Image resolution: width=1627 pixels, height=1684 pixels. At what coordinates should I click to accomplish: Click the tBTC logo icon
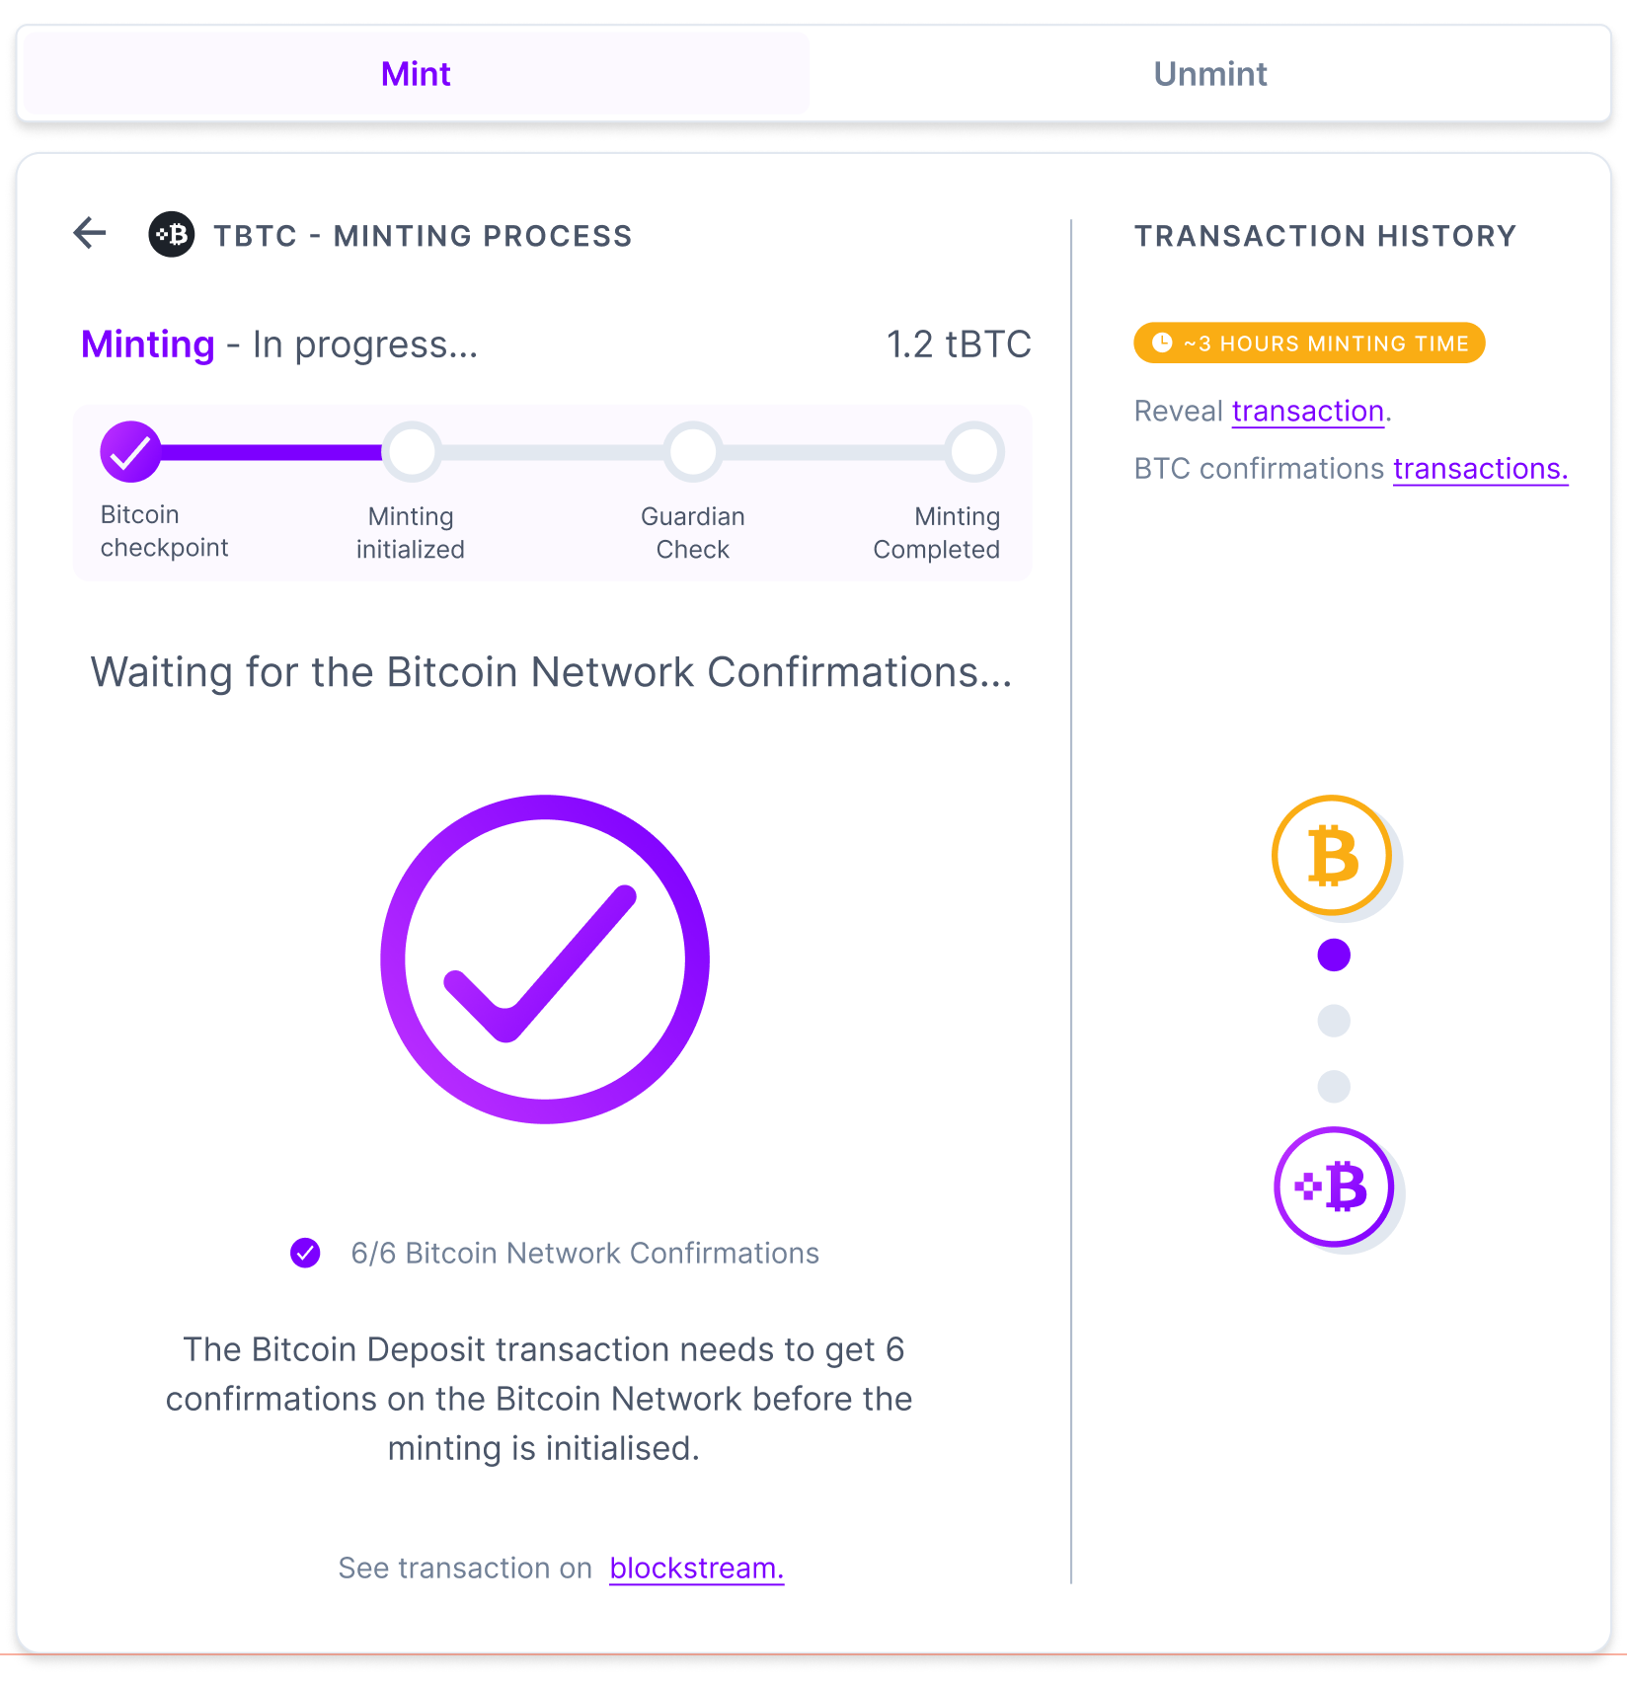172,235
